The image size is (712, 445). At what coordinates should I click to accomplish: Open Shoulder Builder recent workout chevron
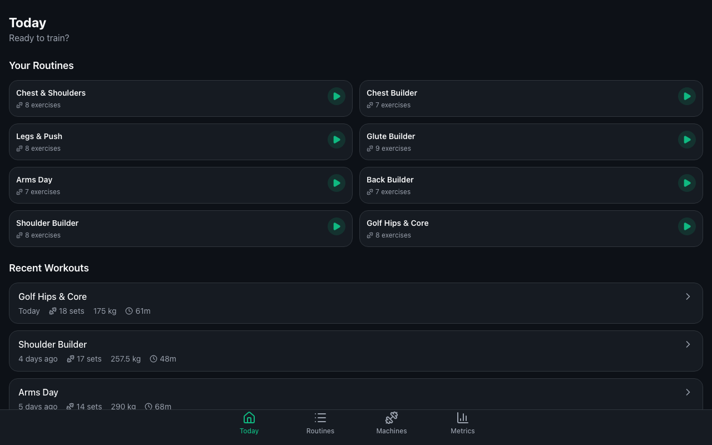688,344
